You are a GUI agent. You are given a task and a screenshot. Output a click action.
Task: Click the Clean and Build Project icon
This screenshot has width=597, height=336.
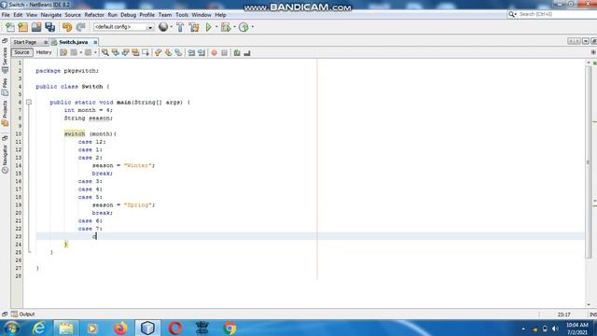[x=194, y=27]
